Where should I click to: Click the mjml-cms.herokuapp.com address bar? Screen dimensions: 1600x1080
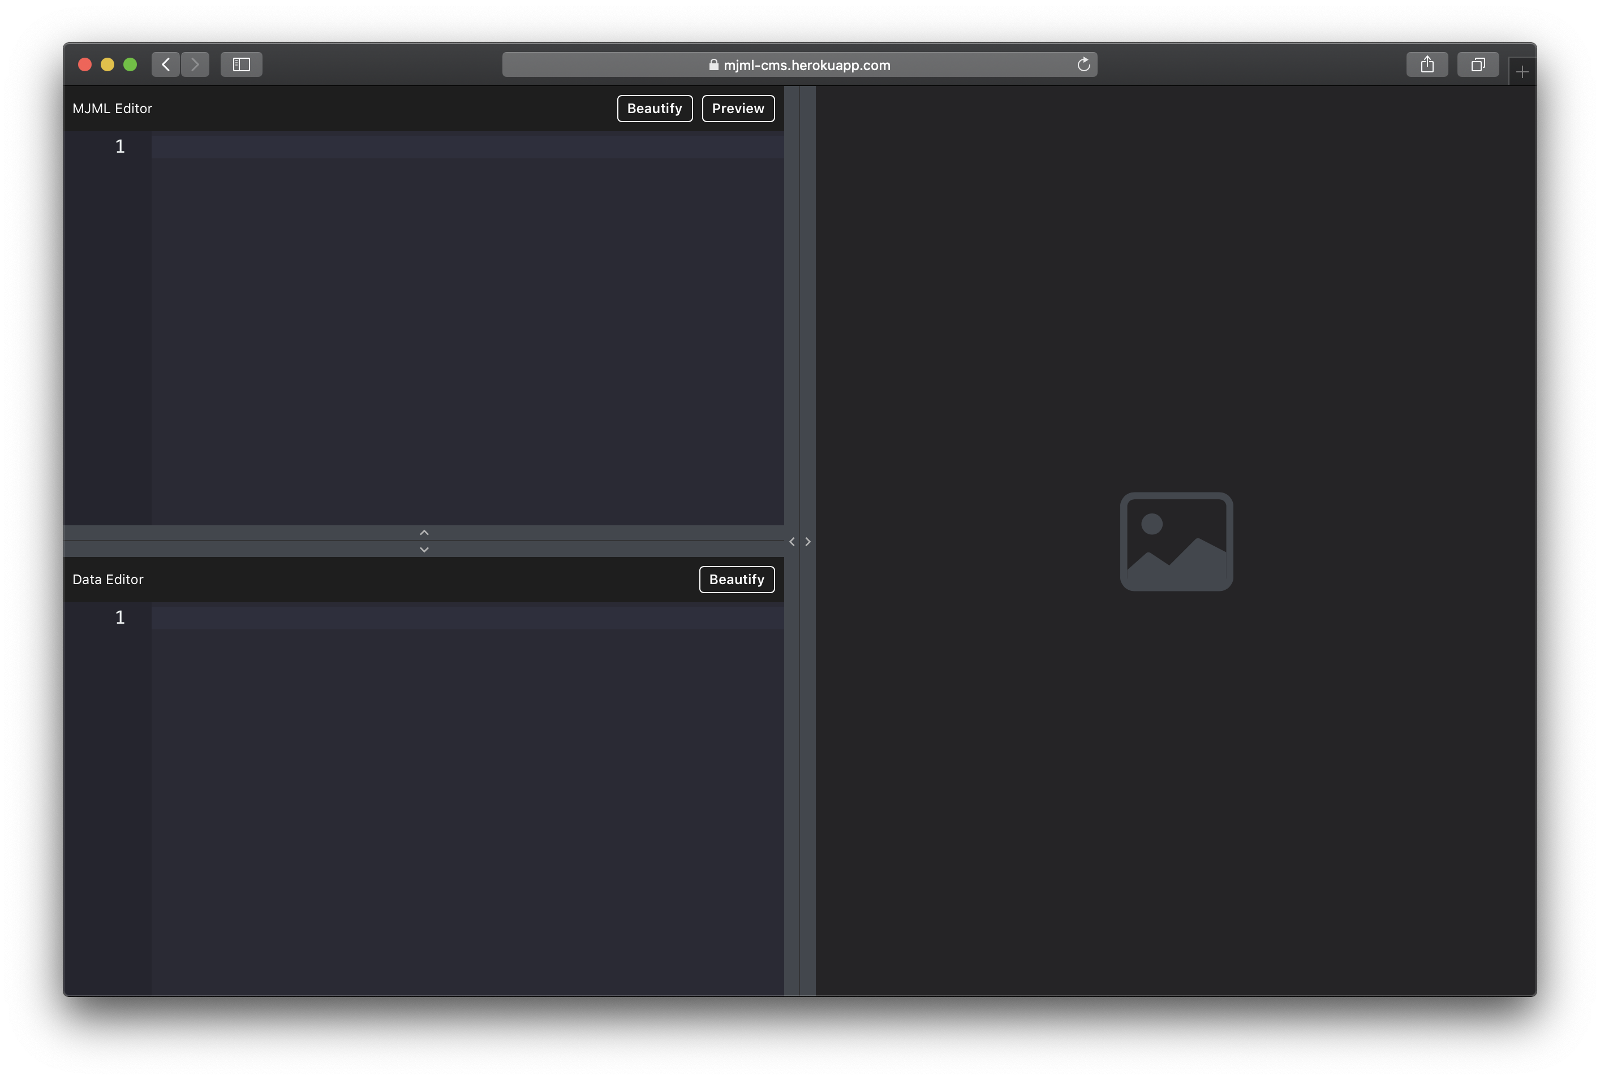(x=806, y=66)
